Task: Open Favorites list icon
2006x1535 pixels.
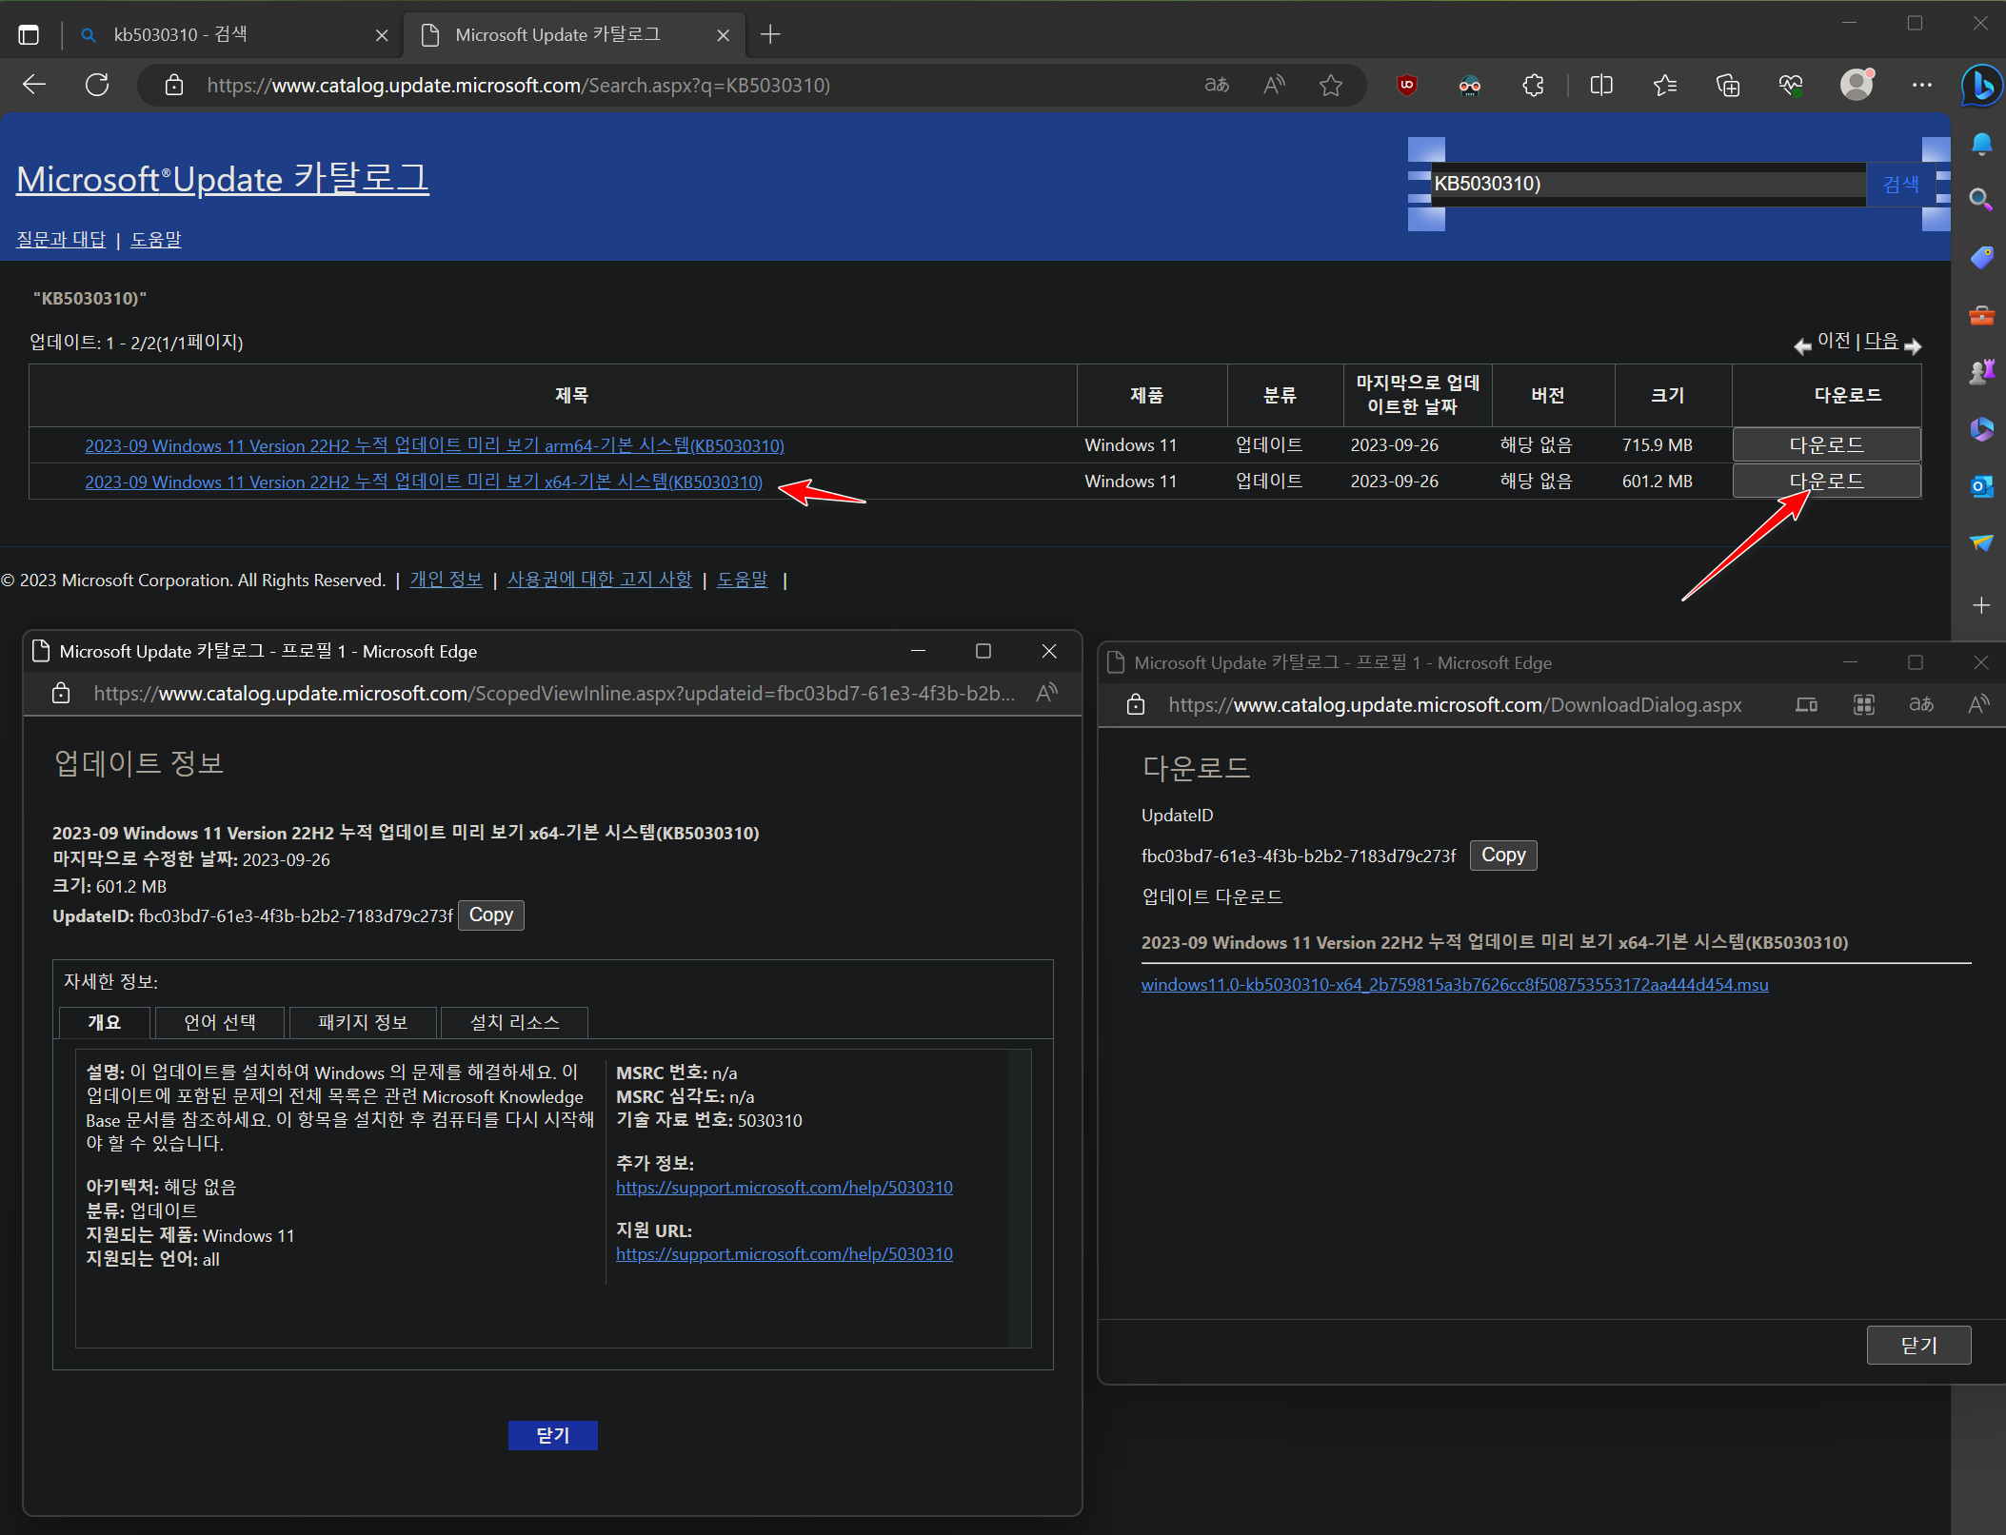Action: (1665, 85)
